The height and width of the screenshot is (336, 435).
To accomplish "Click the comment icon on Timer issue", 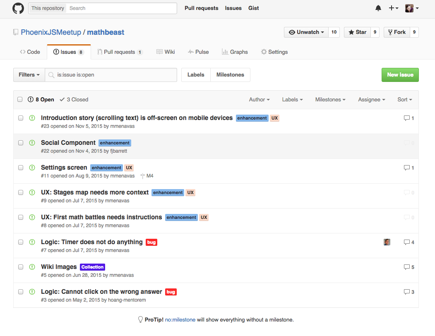I will tap(407, 242).
